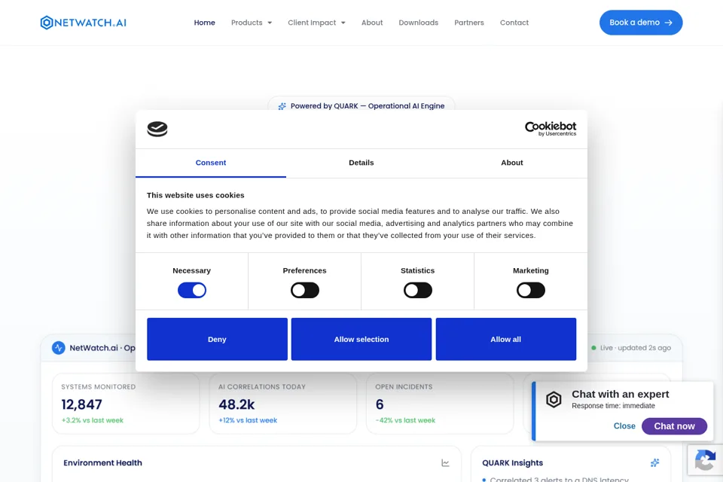Select the Consent tab
This screenshot has height=482, width=723.
click(x=211, y=163)
